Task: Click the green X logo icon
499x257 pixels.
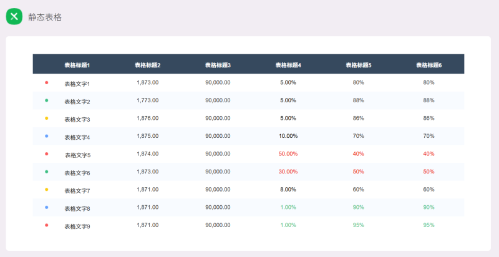Action: coord(14,17)
